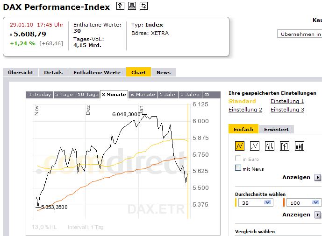Switch to the Erweitert settings tab
The height and width of the screenshot is (236, 322).
(x=276, y=130)
